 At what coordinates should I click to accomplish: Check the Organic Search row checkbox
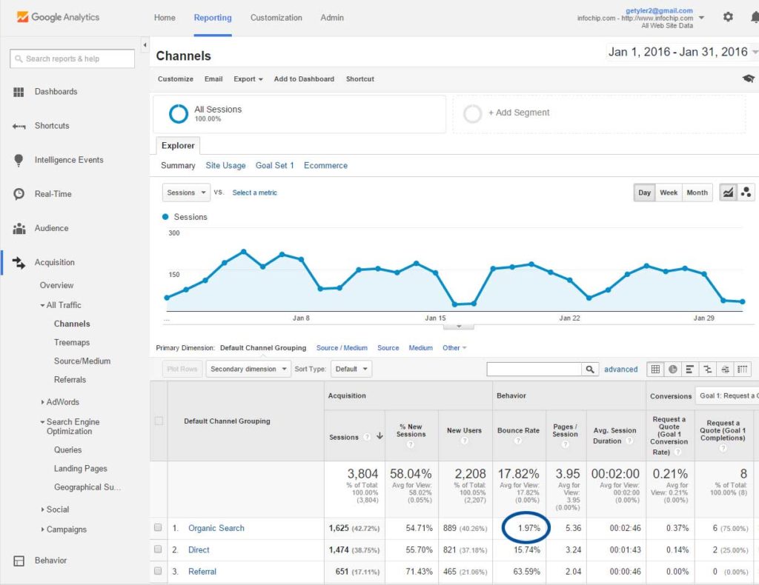158,527
